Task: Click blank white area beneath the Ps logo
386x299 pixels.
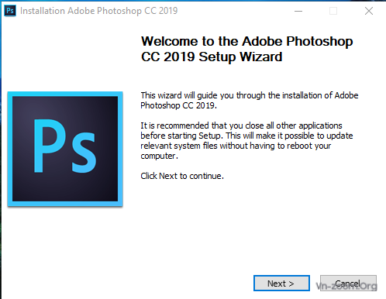Action: coord(65,246)
